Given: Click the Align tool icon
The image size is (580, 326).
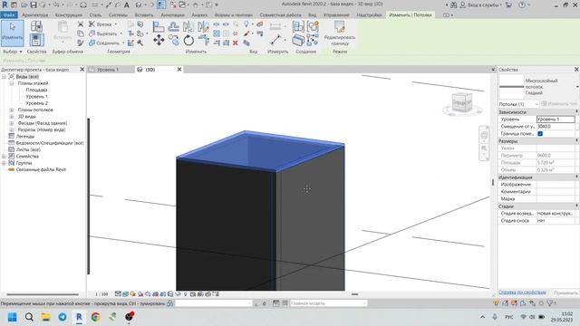Looking at the screenshot, I should tap(159, 26).
